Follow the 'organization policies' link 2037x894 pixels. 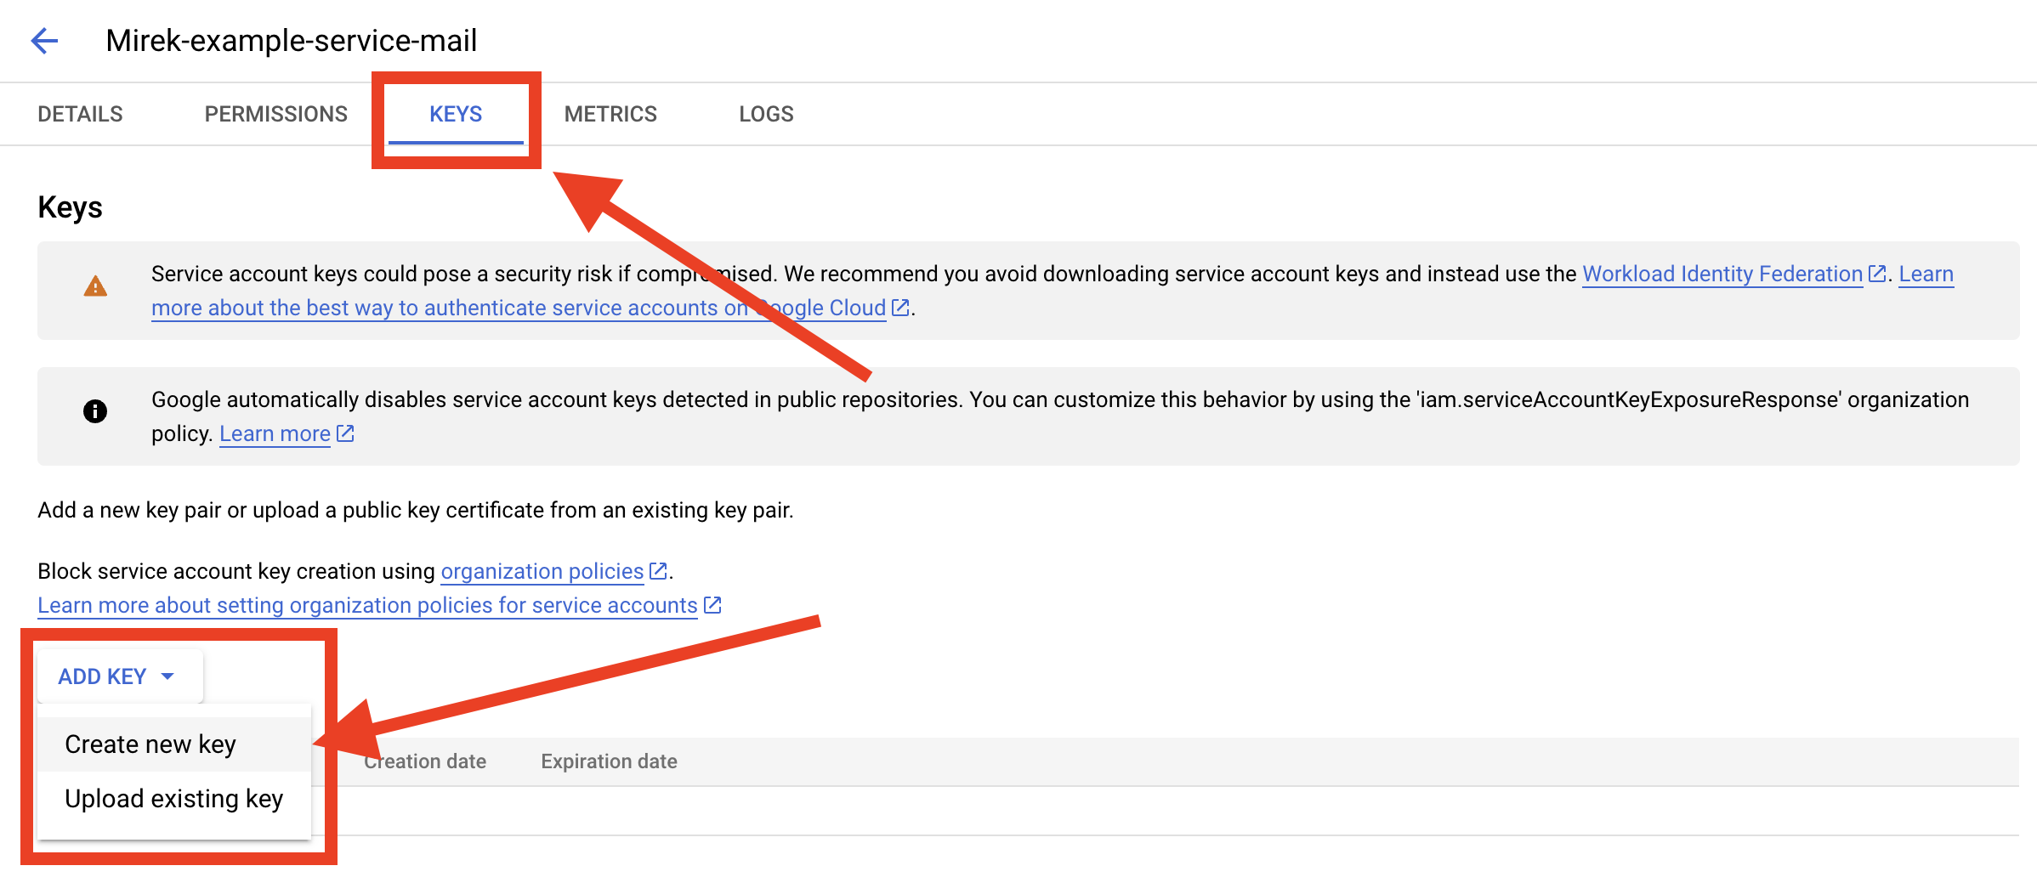542,571
